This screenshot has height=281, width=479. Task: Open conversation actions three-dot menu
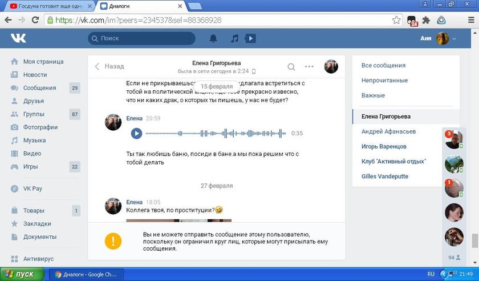(x=309, y=66)
